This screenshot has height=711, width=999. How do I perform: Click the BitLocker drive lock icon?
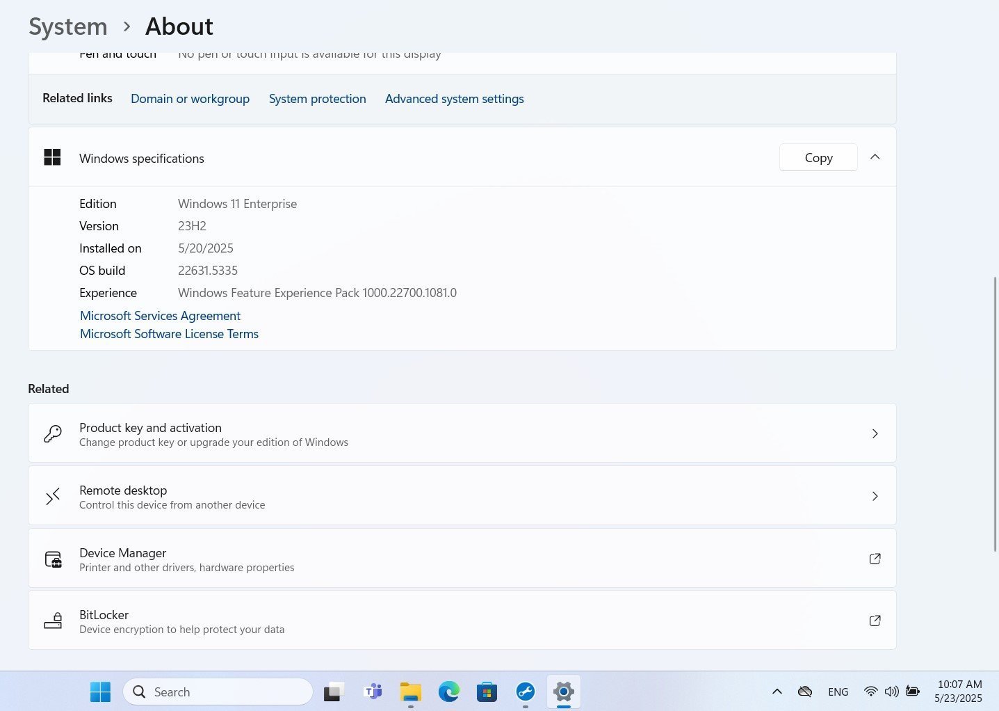(x=53, y=621)
